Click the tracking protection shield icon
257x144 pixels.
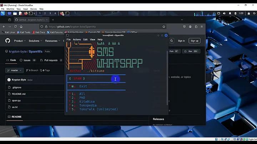tap(42, 26)
